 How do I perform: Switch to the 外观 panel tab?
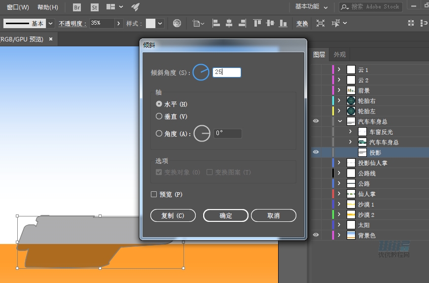pyautogui.click(x=340, y=55)
